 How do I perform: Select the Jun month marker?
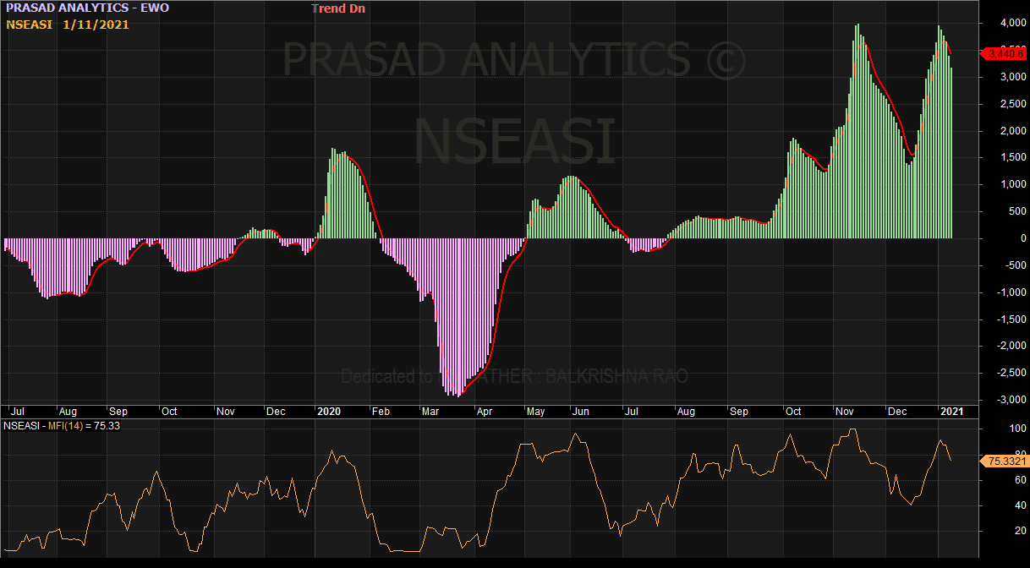580,412
